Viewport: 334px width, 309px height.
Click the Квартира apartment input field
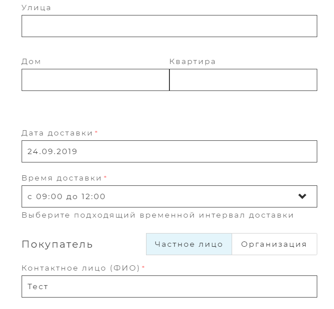[x=243, y=80]
